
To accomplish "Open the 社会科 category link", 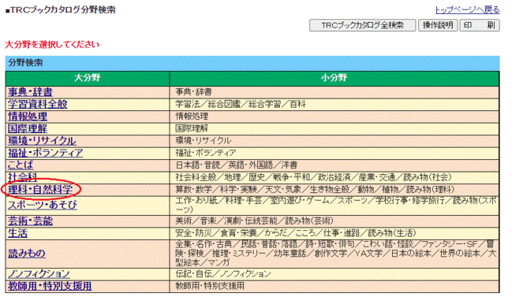I will click(23, 177).
